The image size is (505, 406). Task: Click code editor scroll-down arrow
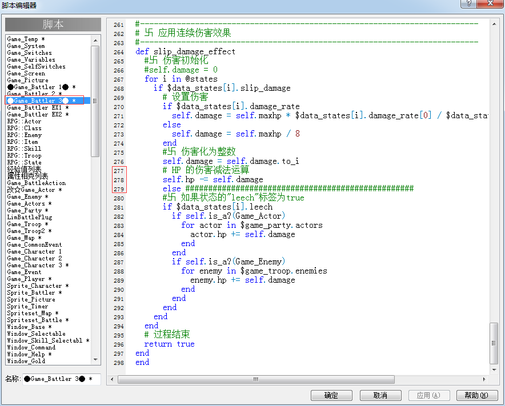[494, 369]
